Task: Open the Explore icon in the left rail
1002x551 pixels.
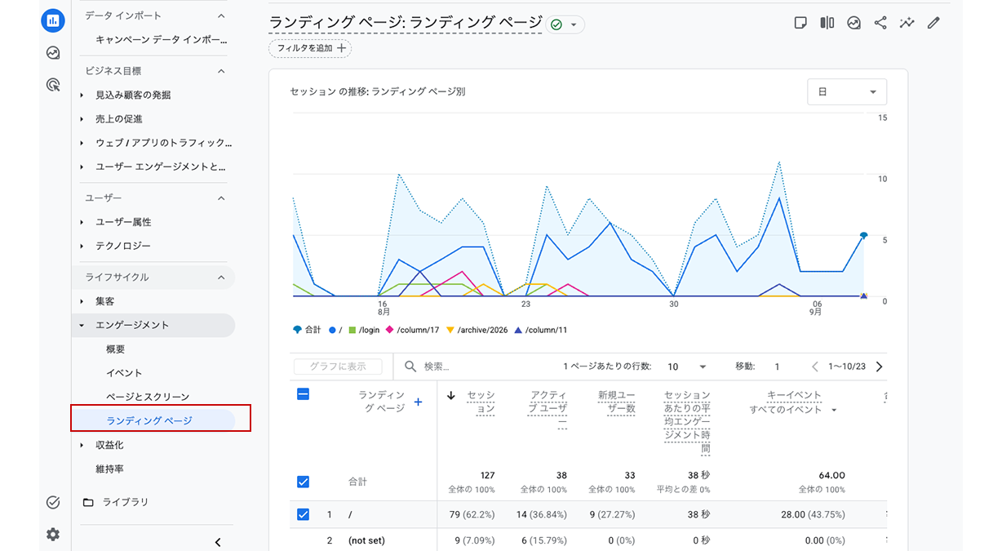Action: (53, 53)
